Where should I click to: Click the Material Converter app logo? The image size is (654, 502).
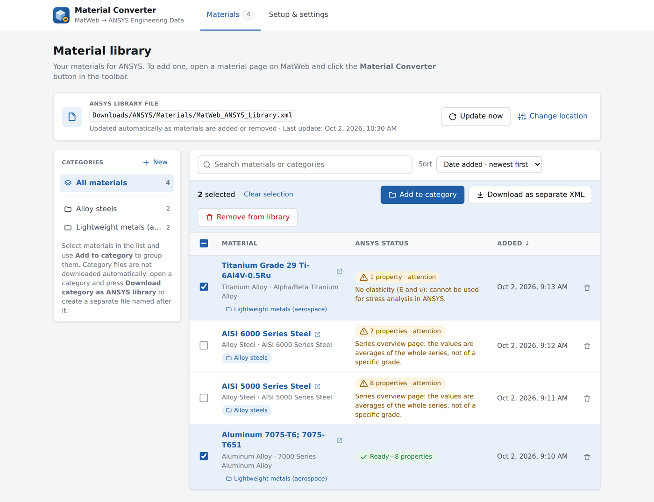pos(61,15)
